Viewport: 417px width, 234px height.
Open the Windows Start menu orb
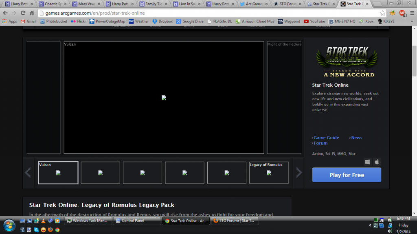pyautogui.click(x=9, y=225)
